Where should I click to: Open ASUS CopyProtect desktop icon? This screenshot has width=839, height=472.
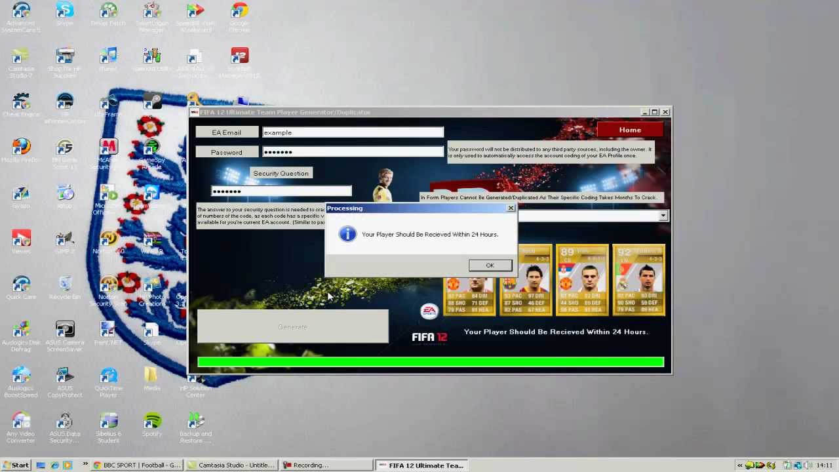(x=65, y=382)
